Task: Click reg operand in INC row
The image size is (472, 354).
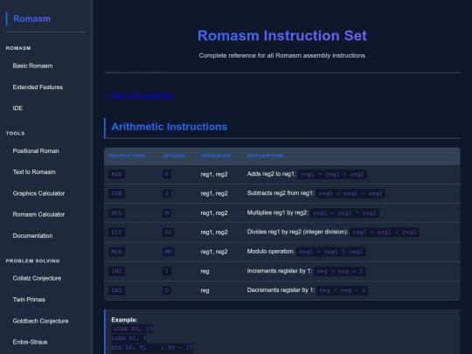Action: 205,271
